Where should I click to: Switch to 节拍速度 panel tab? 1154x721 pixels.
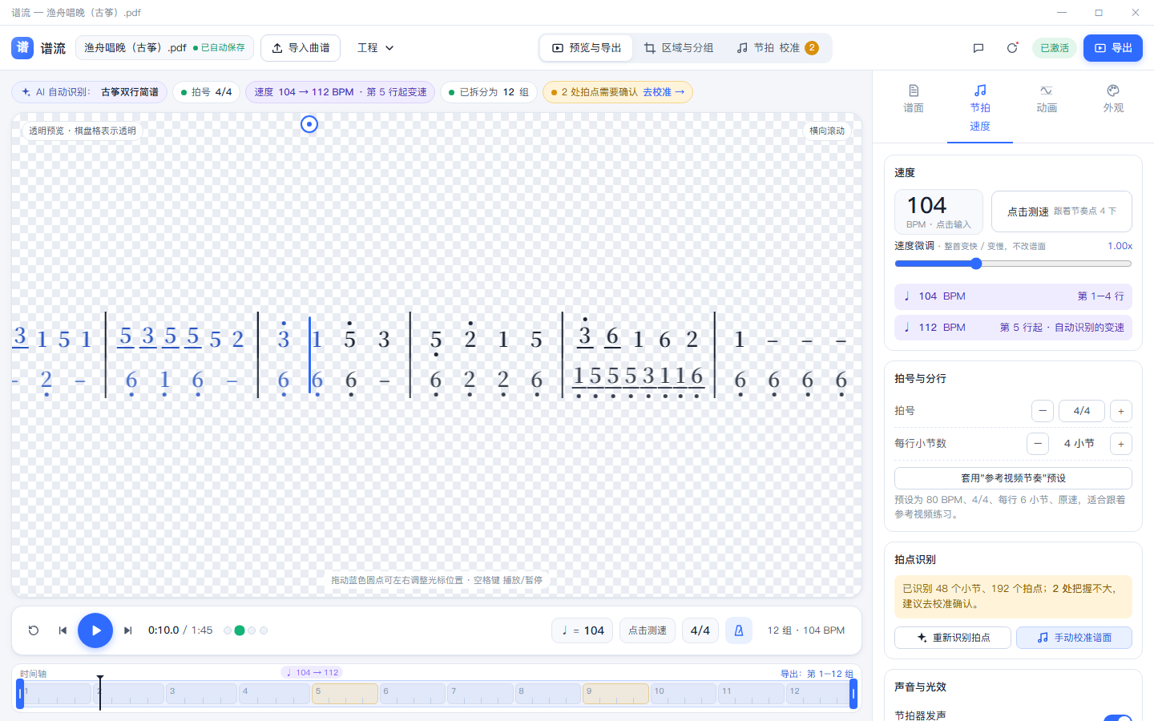(980, 108)
